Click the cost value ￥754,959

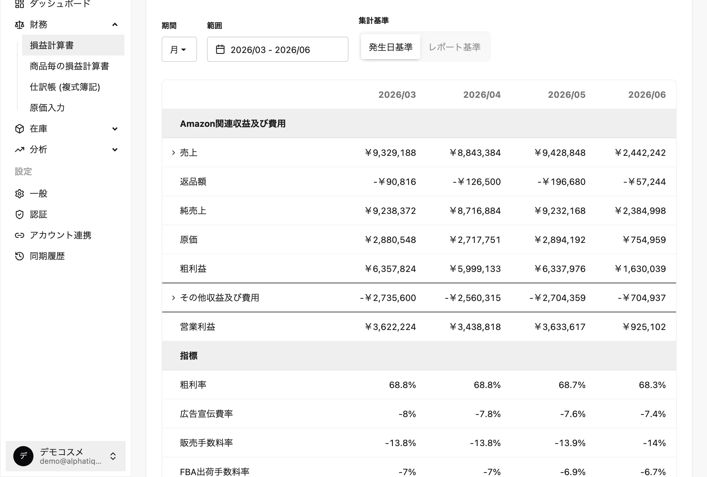[x=644, y=240]
